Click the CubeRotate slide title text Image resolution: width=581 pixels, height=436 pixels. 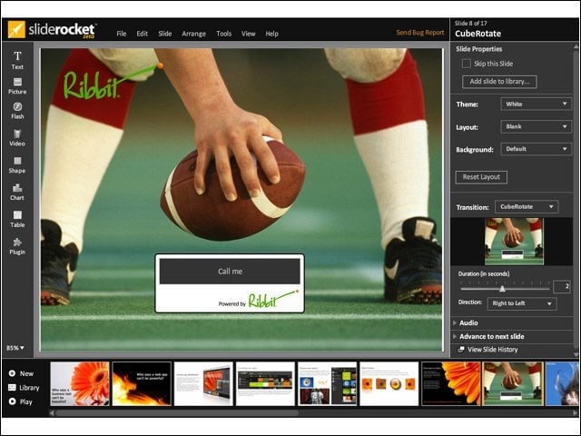pyautogui.click(x=478, y=34)
